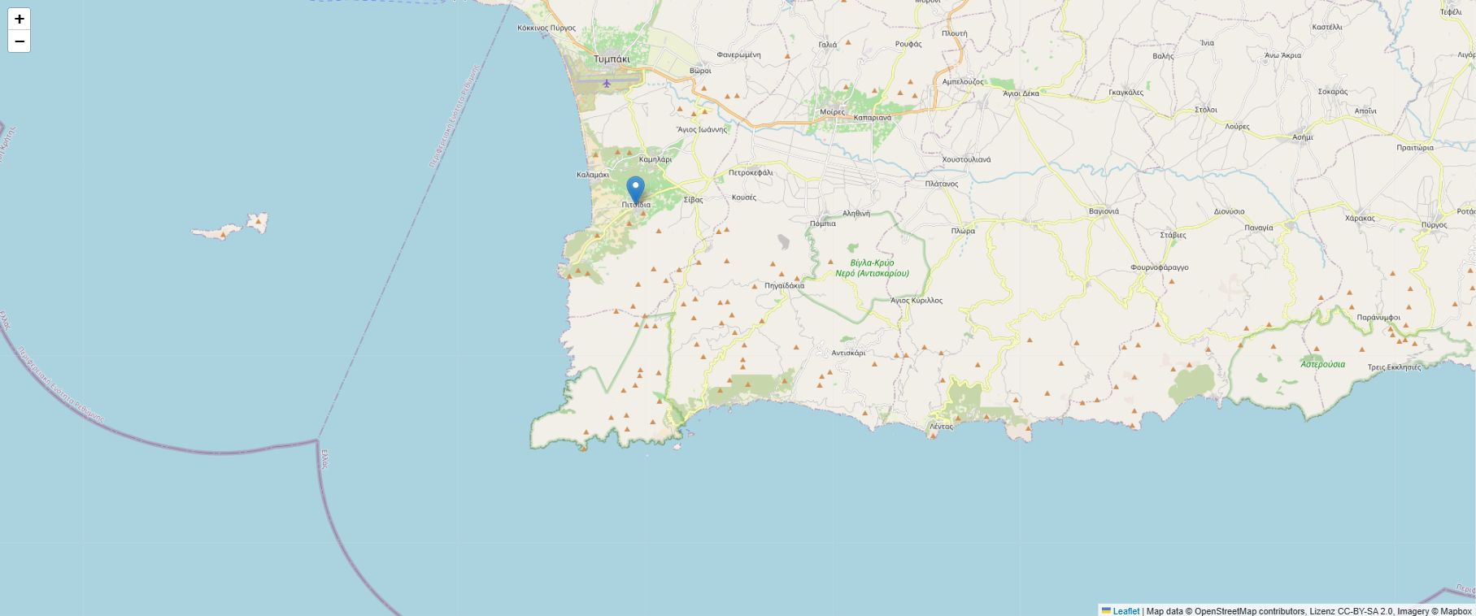
Task: Open the Leaflet attribution link
Action: (x=1126, y=611)
